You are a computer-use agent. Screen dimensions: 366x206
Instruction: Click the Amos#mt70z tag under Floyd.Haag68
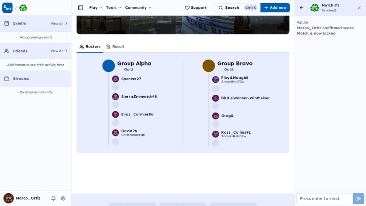[232, 81]
